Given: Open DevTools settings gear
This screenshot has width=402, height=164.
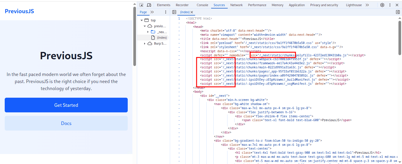Looking at the screenshot, I should coord(382,5).
